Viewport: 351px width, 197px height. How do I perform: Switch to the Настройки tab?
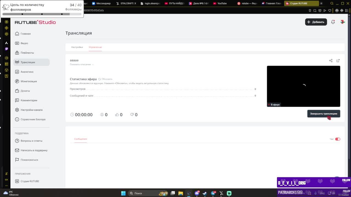(77, 47)
